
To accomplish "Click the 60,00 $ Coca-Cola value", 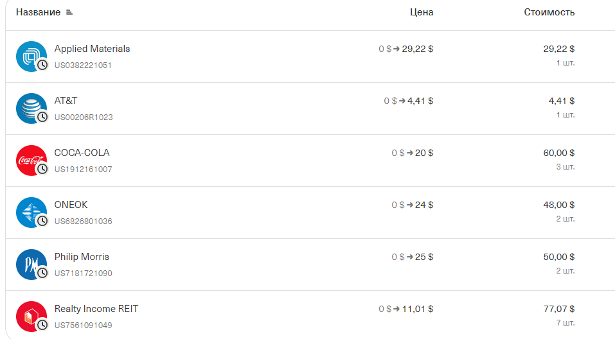I will tap(559, 153).
